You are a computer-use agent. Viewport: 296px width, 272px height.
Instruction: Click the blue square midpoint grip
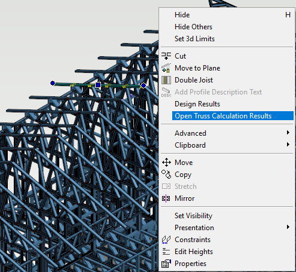98,85
